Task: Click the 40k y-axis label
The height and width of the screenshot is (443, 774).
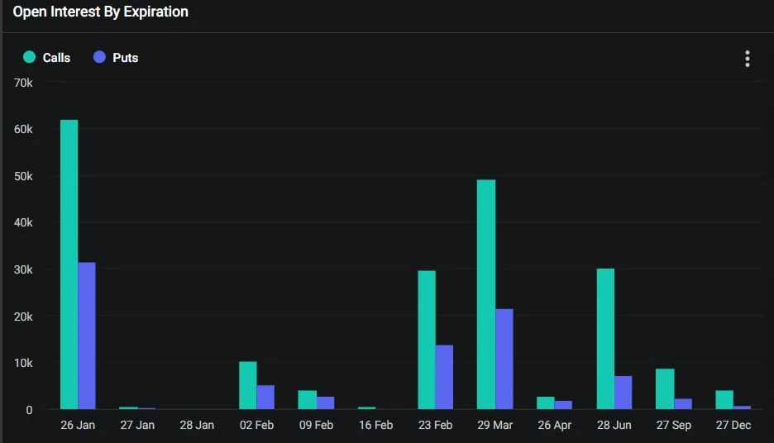Action: tap(23, 222)
